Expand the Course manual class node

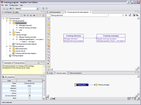10,51
